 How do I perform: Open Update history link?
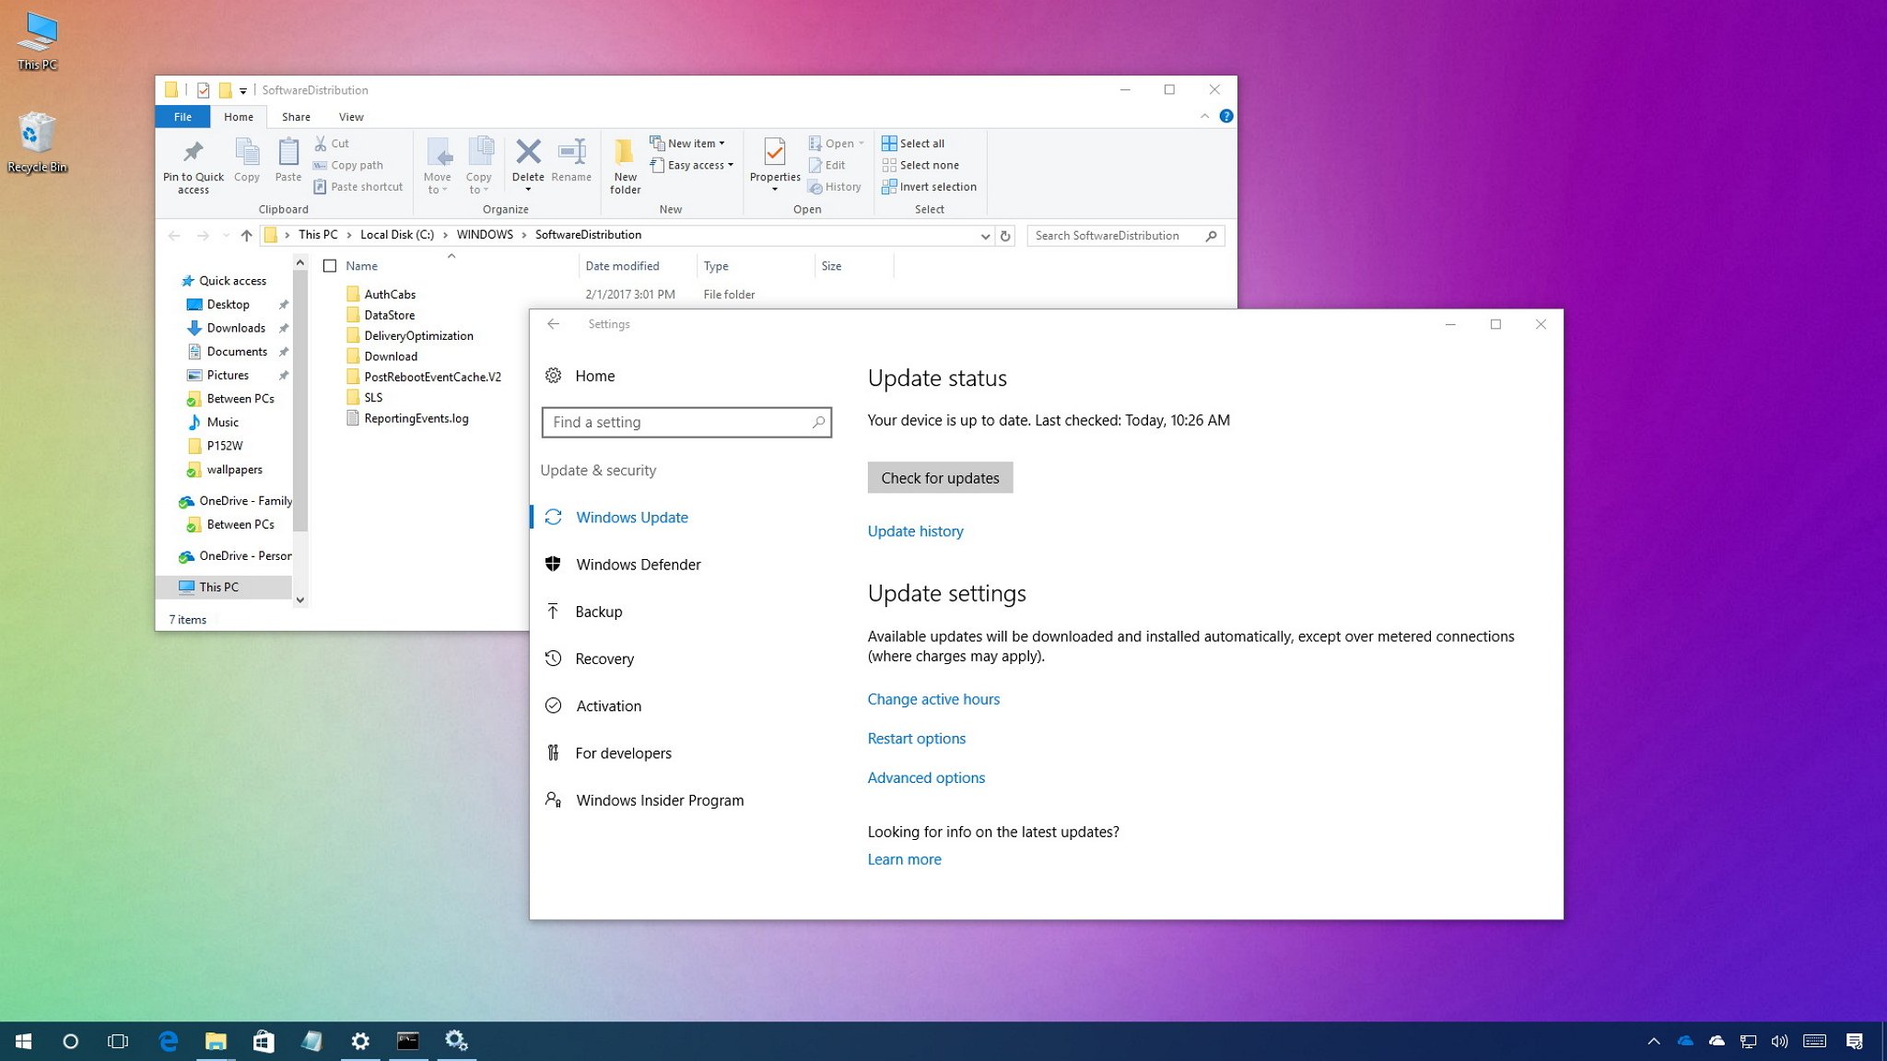(915, 530)
